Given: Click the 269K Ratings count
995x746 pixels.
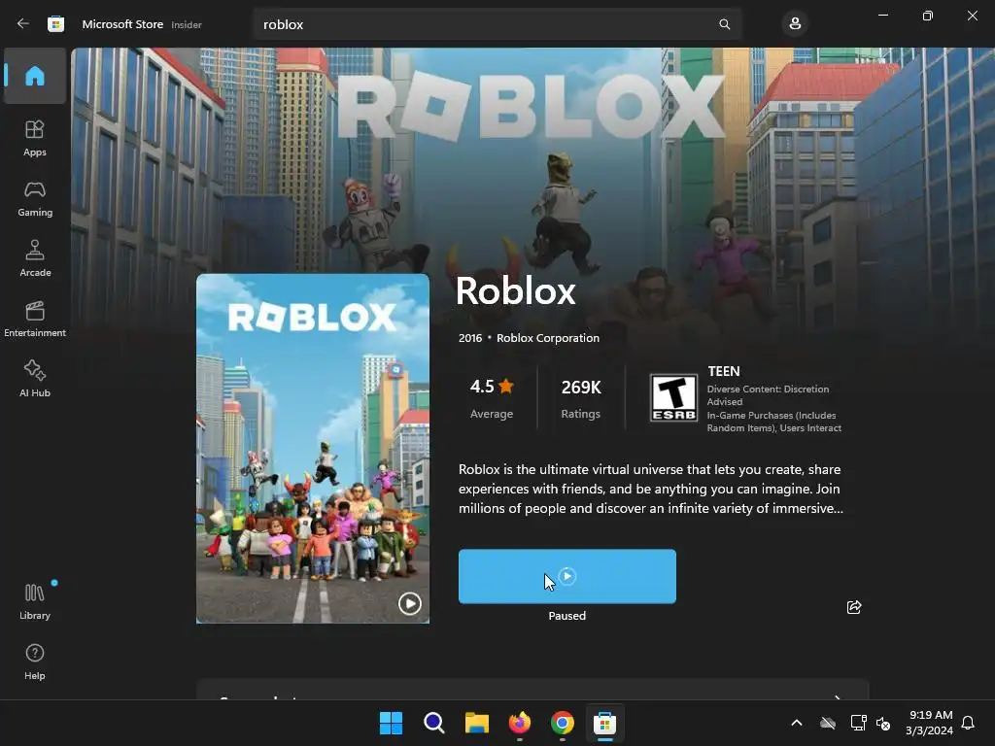Looking at the screenshot, I should click(581, 398).
